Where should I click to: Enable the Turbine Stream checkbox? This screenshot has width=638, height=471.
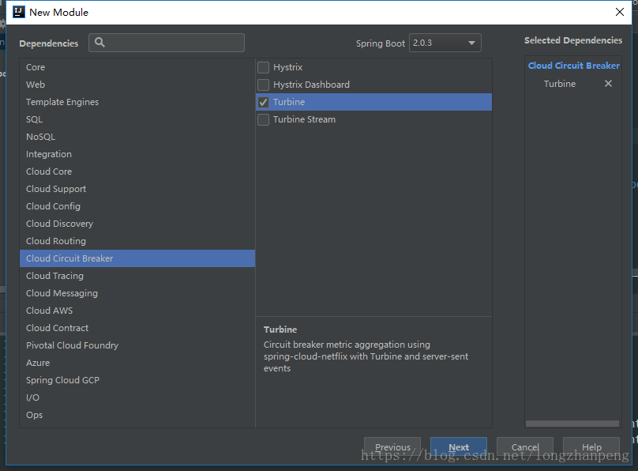click(263, 119)
